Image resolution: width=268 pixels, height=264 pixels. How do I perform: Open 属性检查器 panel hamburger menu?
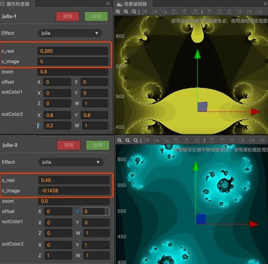[108, 3]
